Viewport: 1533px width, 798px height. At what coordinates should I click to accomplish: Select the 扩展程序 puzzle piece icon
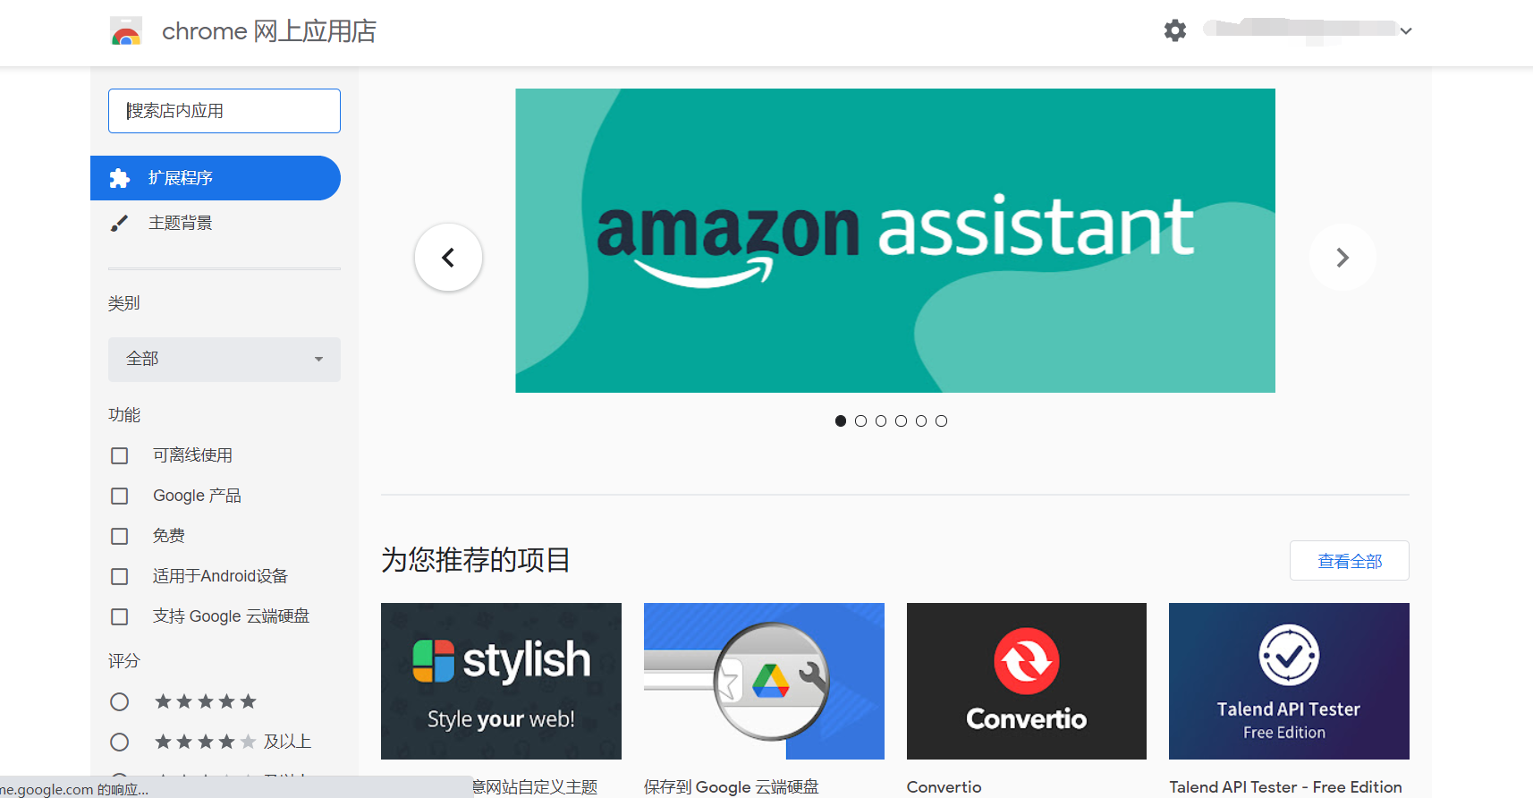click(x=120, y=178)
